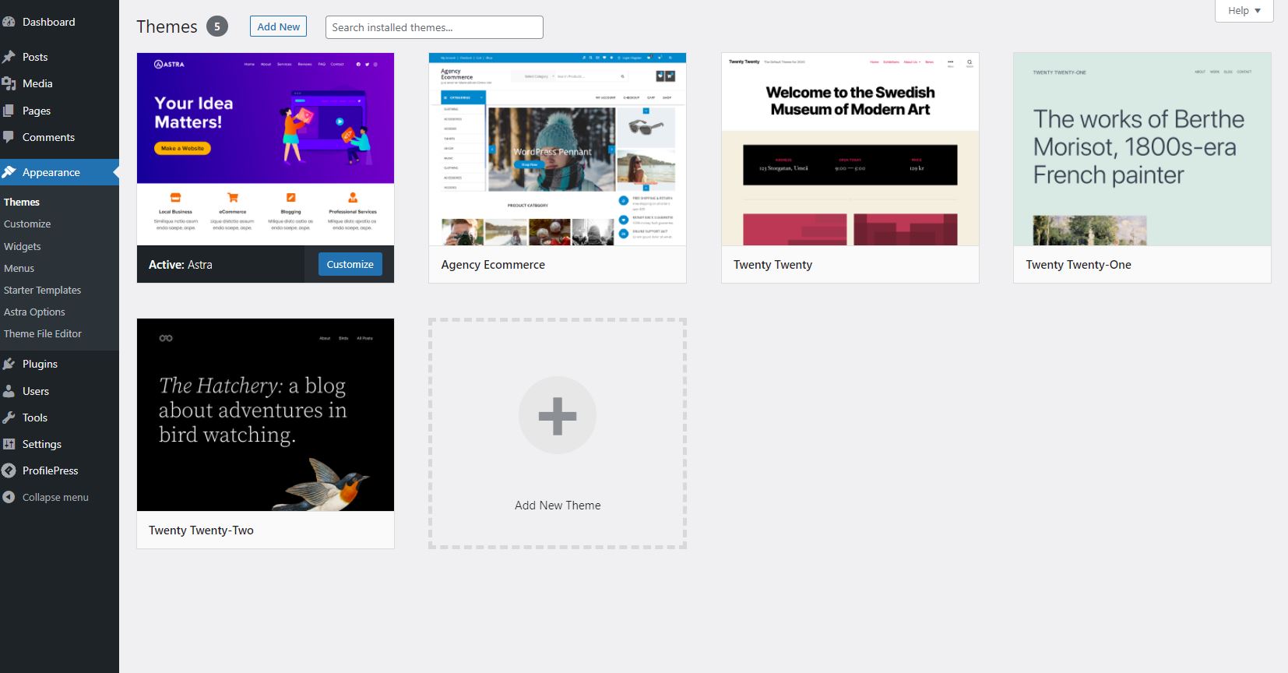Open the Menus submenu link
The width and height of the screenshot is (1288, 673).
(x=19, y=268)
